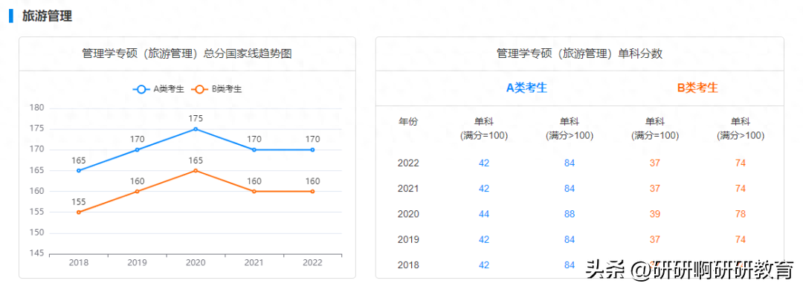Select the orange peak point at 2020
Screen dimensions: 803x289
(196, 170)
